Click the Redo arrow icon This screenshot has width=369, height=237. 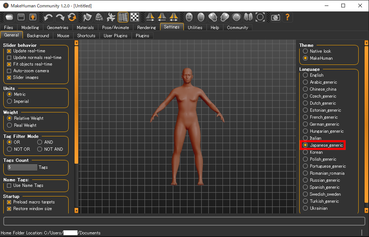[60, 17]
